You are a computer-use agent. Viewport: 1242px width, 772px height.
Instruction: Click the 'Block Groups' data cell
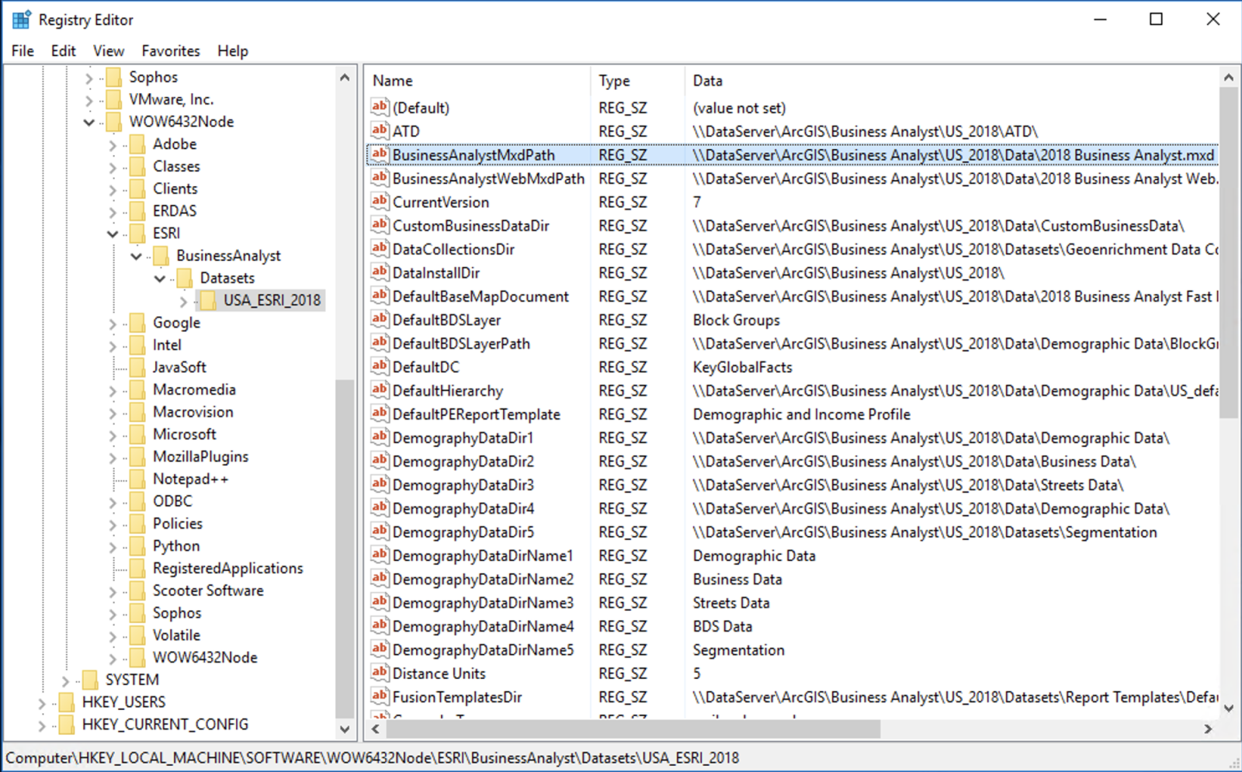click(736, 320)
